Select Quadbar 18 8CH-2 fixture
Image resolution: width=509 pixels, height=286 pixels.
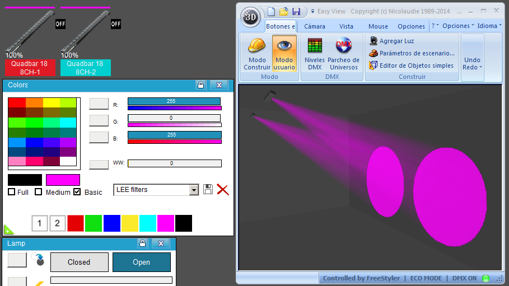[85, 68]
